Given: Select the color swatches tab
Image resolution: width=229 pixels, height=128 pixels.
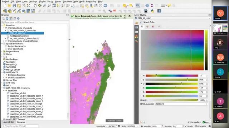Looking at the screenshot, I should pos(153,27).
